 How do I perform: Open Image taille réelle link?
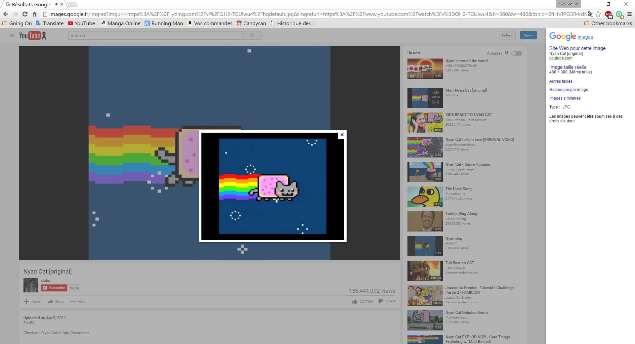point(568,67)
